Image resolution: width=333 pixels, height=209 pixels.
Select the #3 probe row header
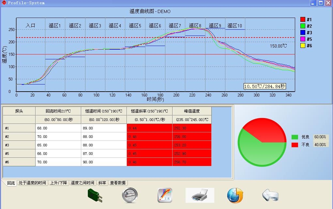tap(19, 145)
